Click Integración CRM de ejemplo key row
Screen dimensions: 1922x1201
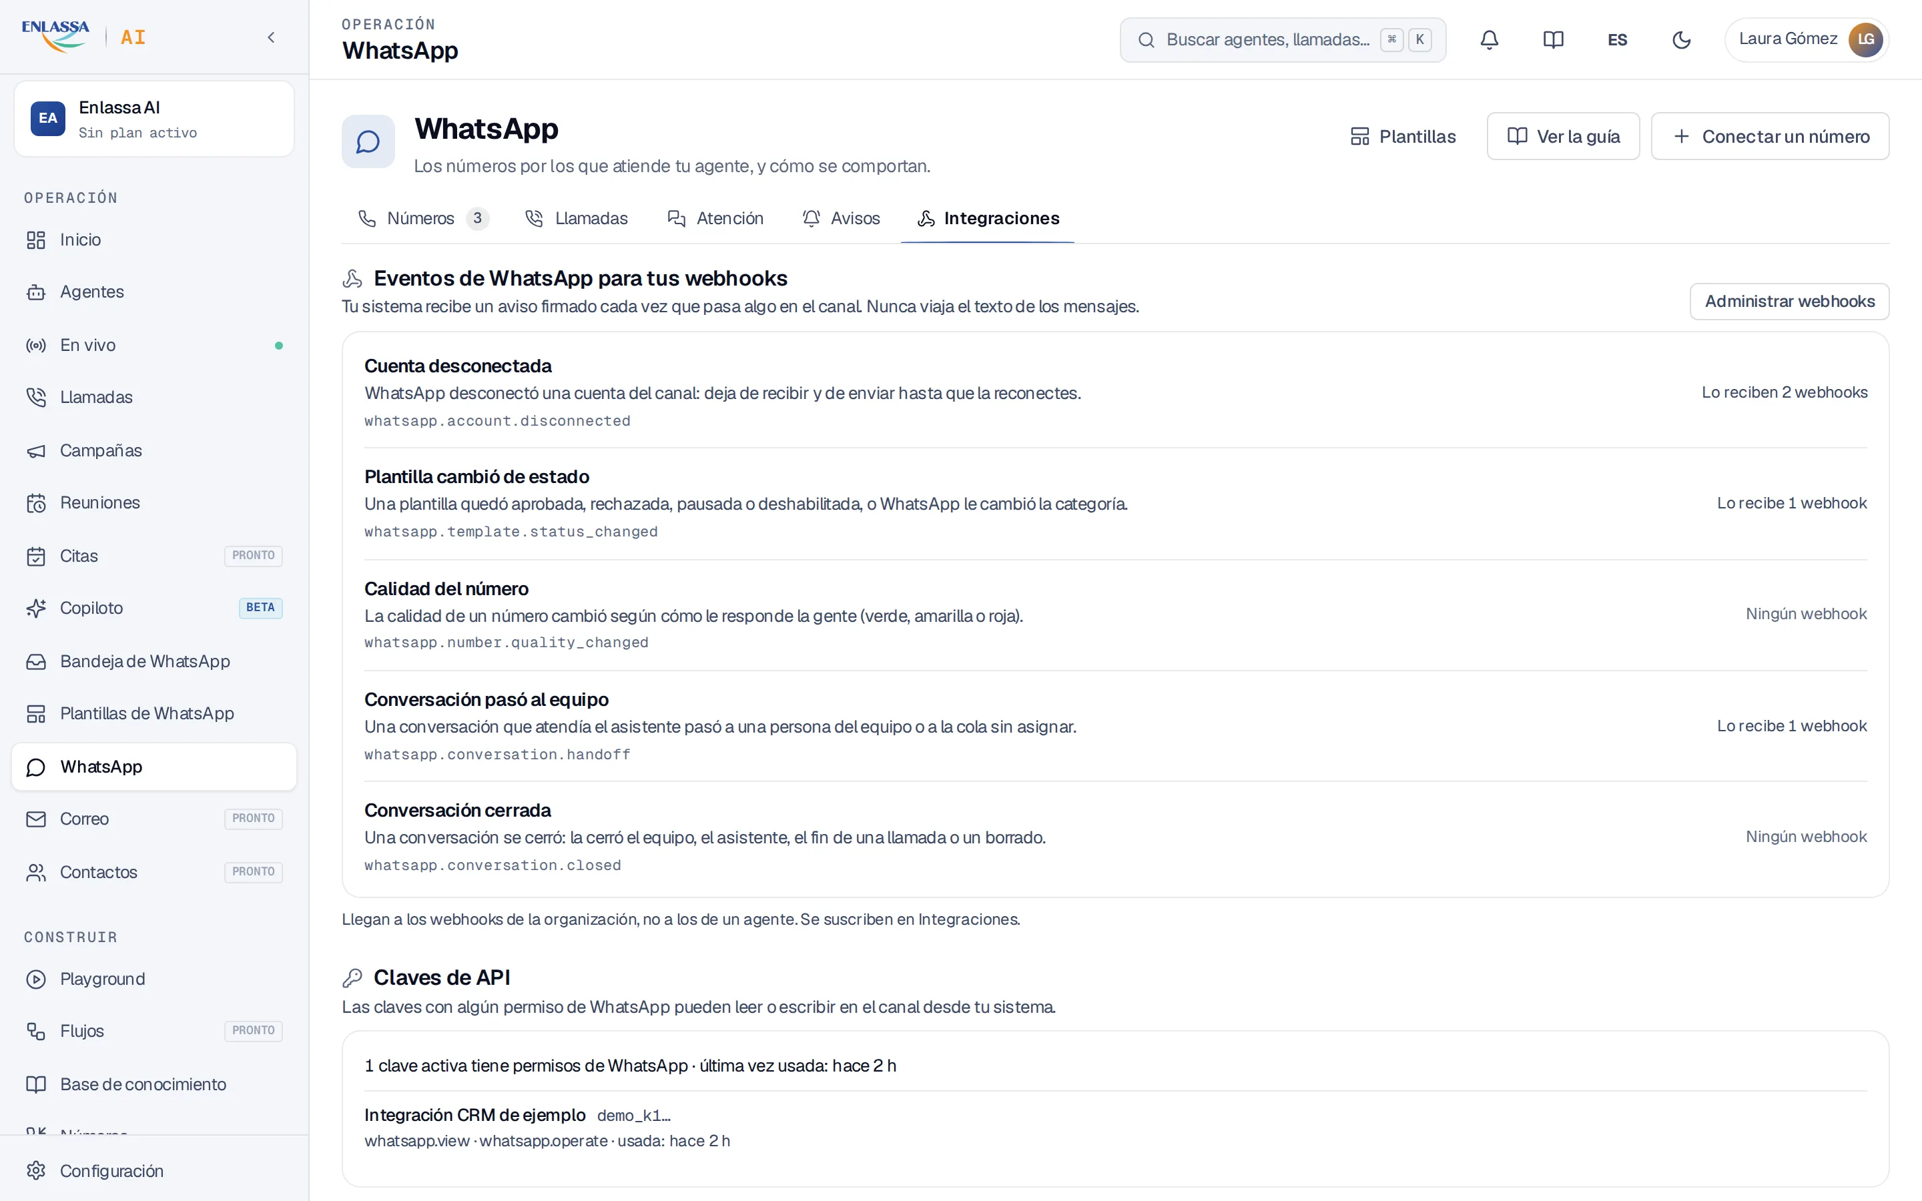point(1115,1128)
